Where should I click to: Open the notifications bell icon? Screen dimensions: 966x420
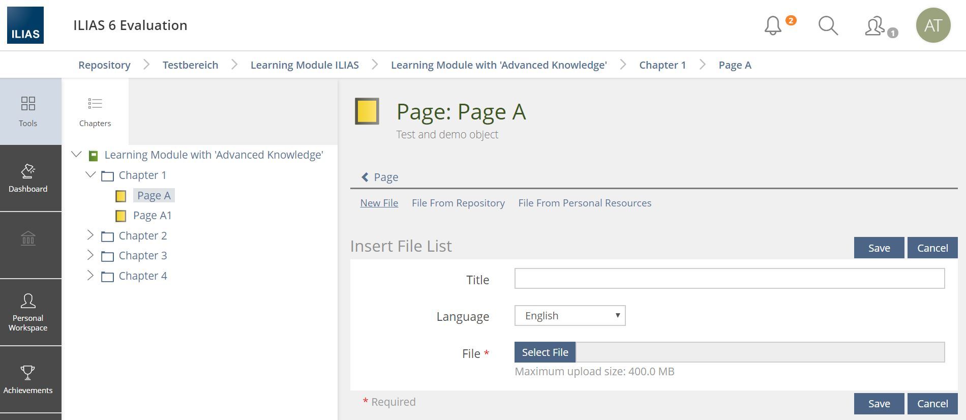pos(773,25)
